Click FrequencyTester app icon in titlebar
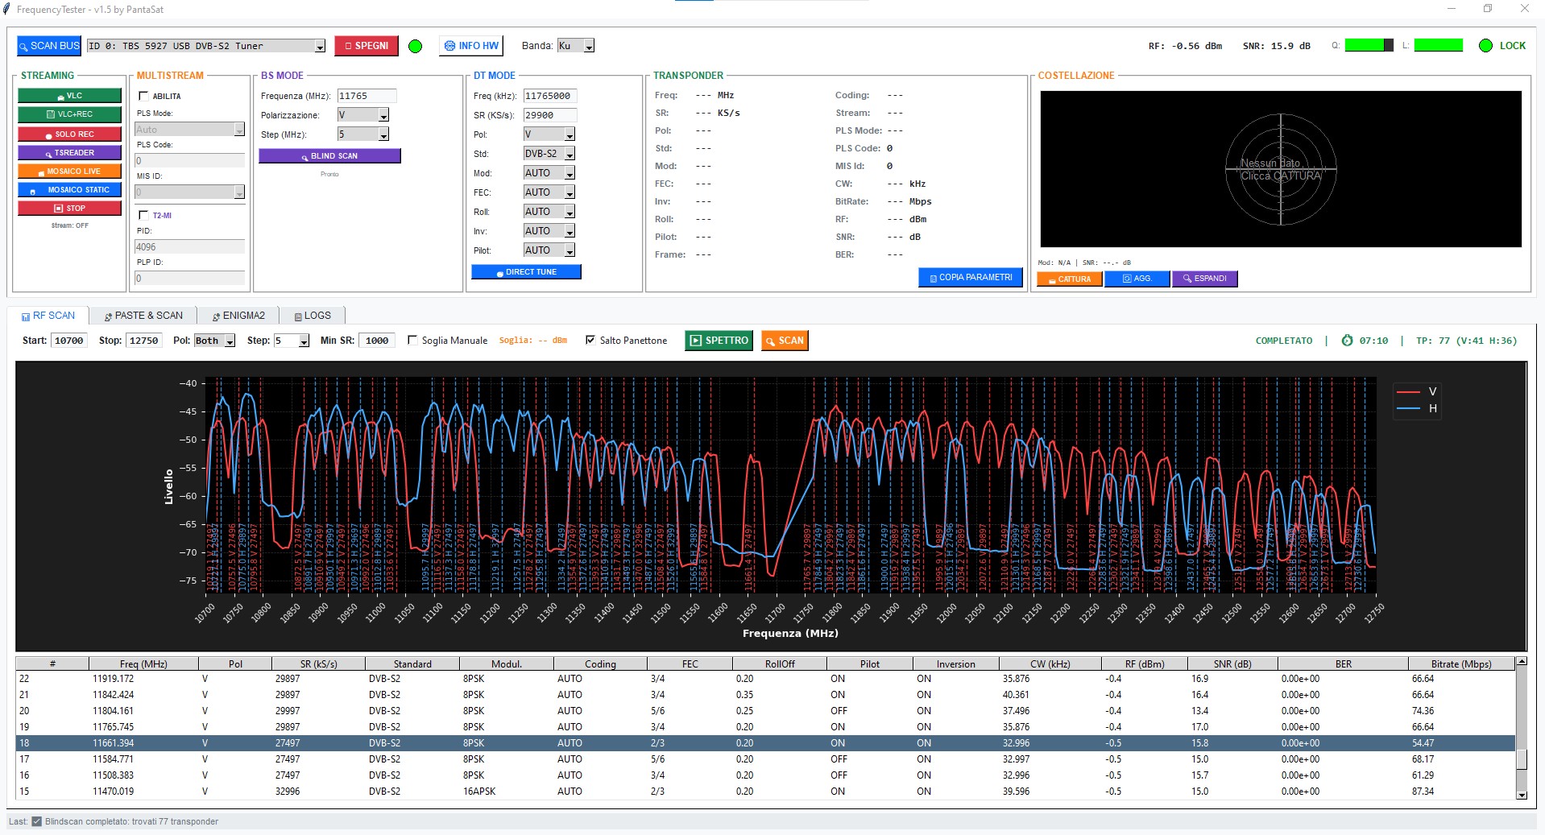 click(x=7, y=10)
